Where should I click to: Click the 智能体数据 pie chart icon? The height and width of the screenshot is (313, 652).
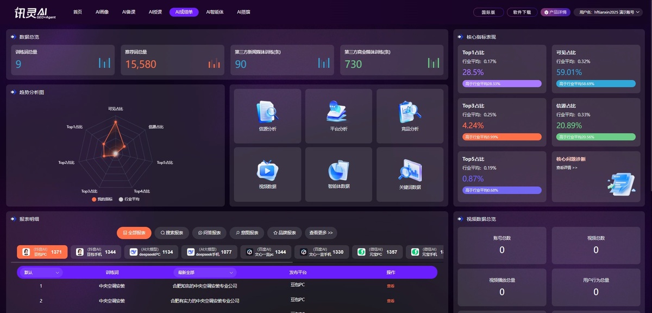(x=338, y=170)
